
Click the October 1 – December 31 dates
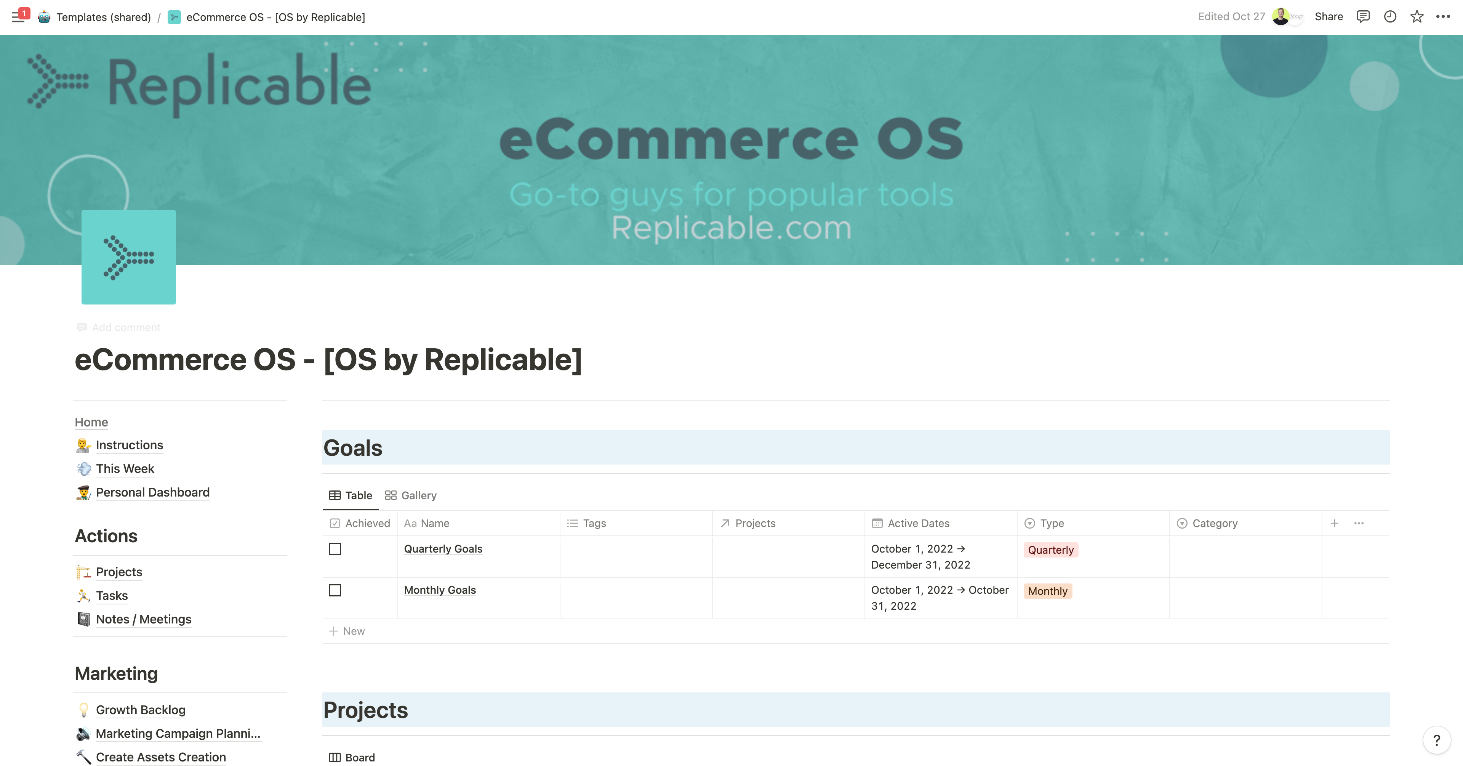920,557
